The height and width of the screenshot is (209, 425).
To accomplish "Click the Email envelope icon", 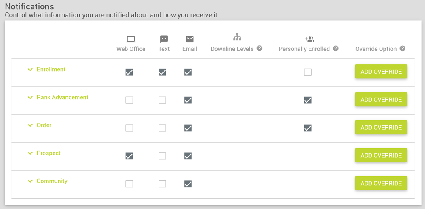I will [x=190, y=39].
